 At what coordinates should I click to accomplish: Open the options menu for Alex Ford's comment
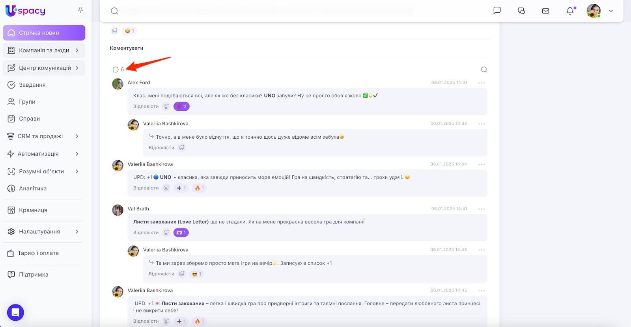pos(481,83)
